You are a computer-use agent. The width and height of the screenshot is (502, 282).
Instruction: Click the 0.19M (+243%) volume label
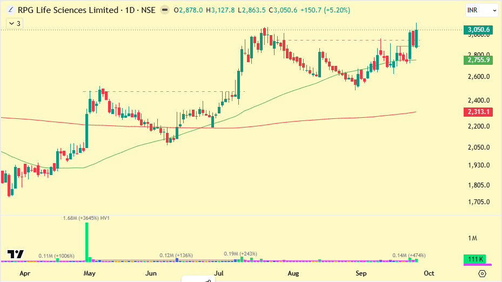tap(240, 254)
